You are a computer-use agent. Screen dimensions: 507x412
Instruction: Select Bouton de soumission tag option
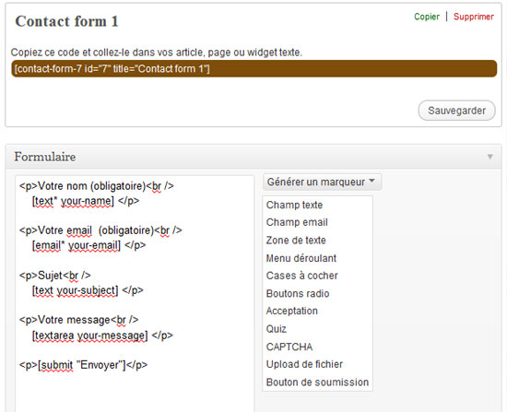point(317,382)
